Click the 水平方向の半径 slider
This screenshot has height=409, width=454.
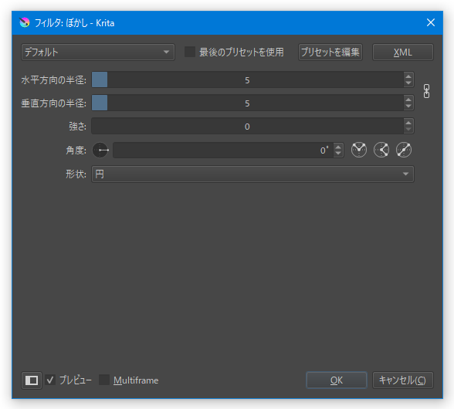248,79
